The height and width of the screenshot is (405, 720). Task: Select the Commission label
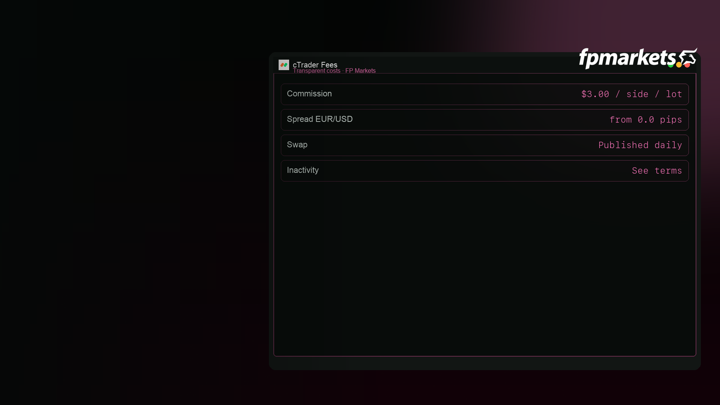(309, 94)
